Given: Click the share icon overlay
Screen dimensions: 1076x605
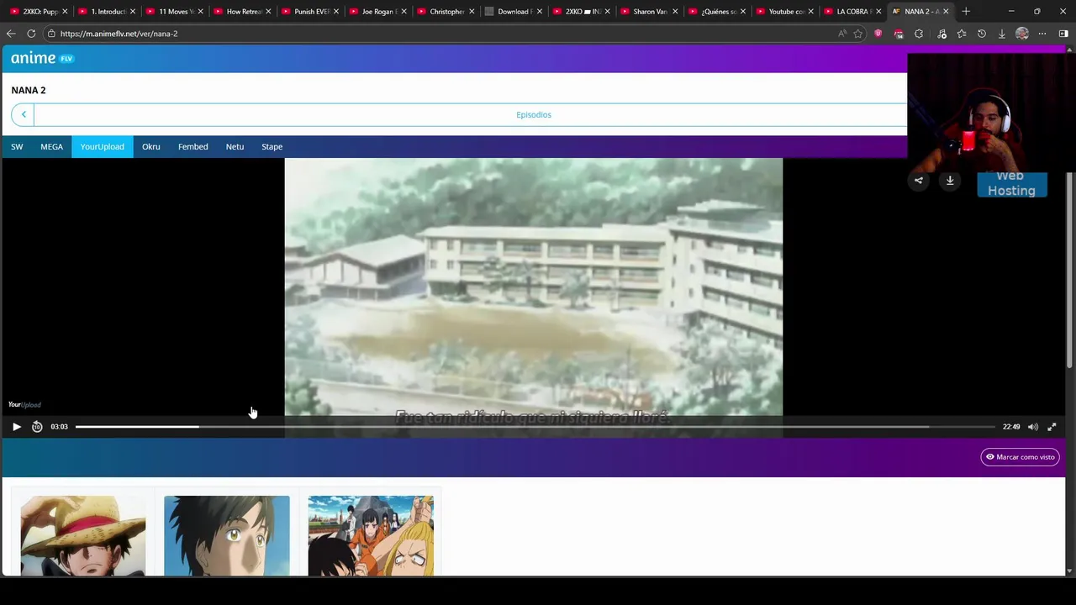Looking at the screenshot, I should point(918,180).
